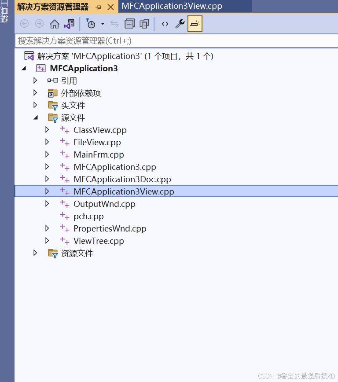Image resolution: width=338 pixels, height=382 pixels.
Task: Click the 源文件 filter folder icon
Action: click(53, 118)
